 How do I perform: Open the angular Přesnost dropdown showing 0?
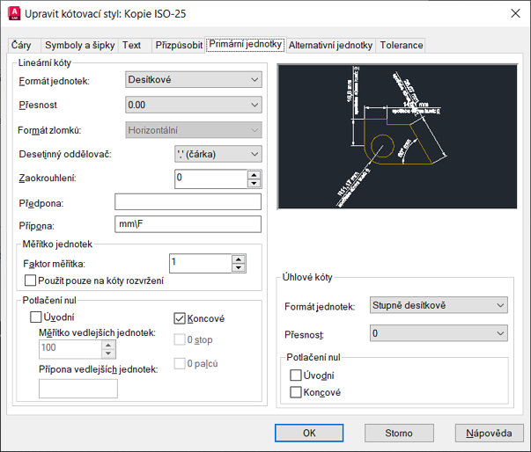(x=439, y=333)
